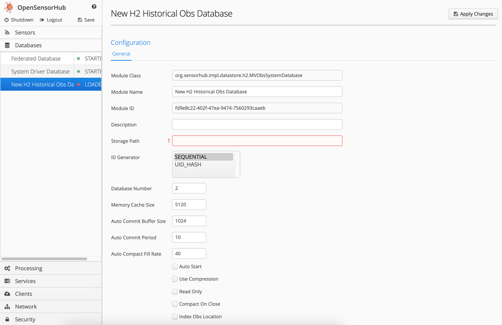The image size is (502, 325).
Task: Open the Security section
Action: pyautogui.click(x=25, y=319)
